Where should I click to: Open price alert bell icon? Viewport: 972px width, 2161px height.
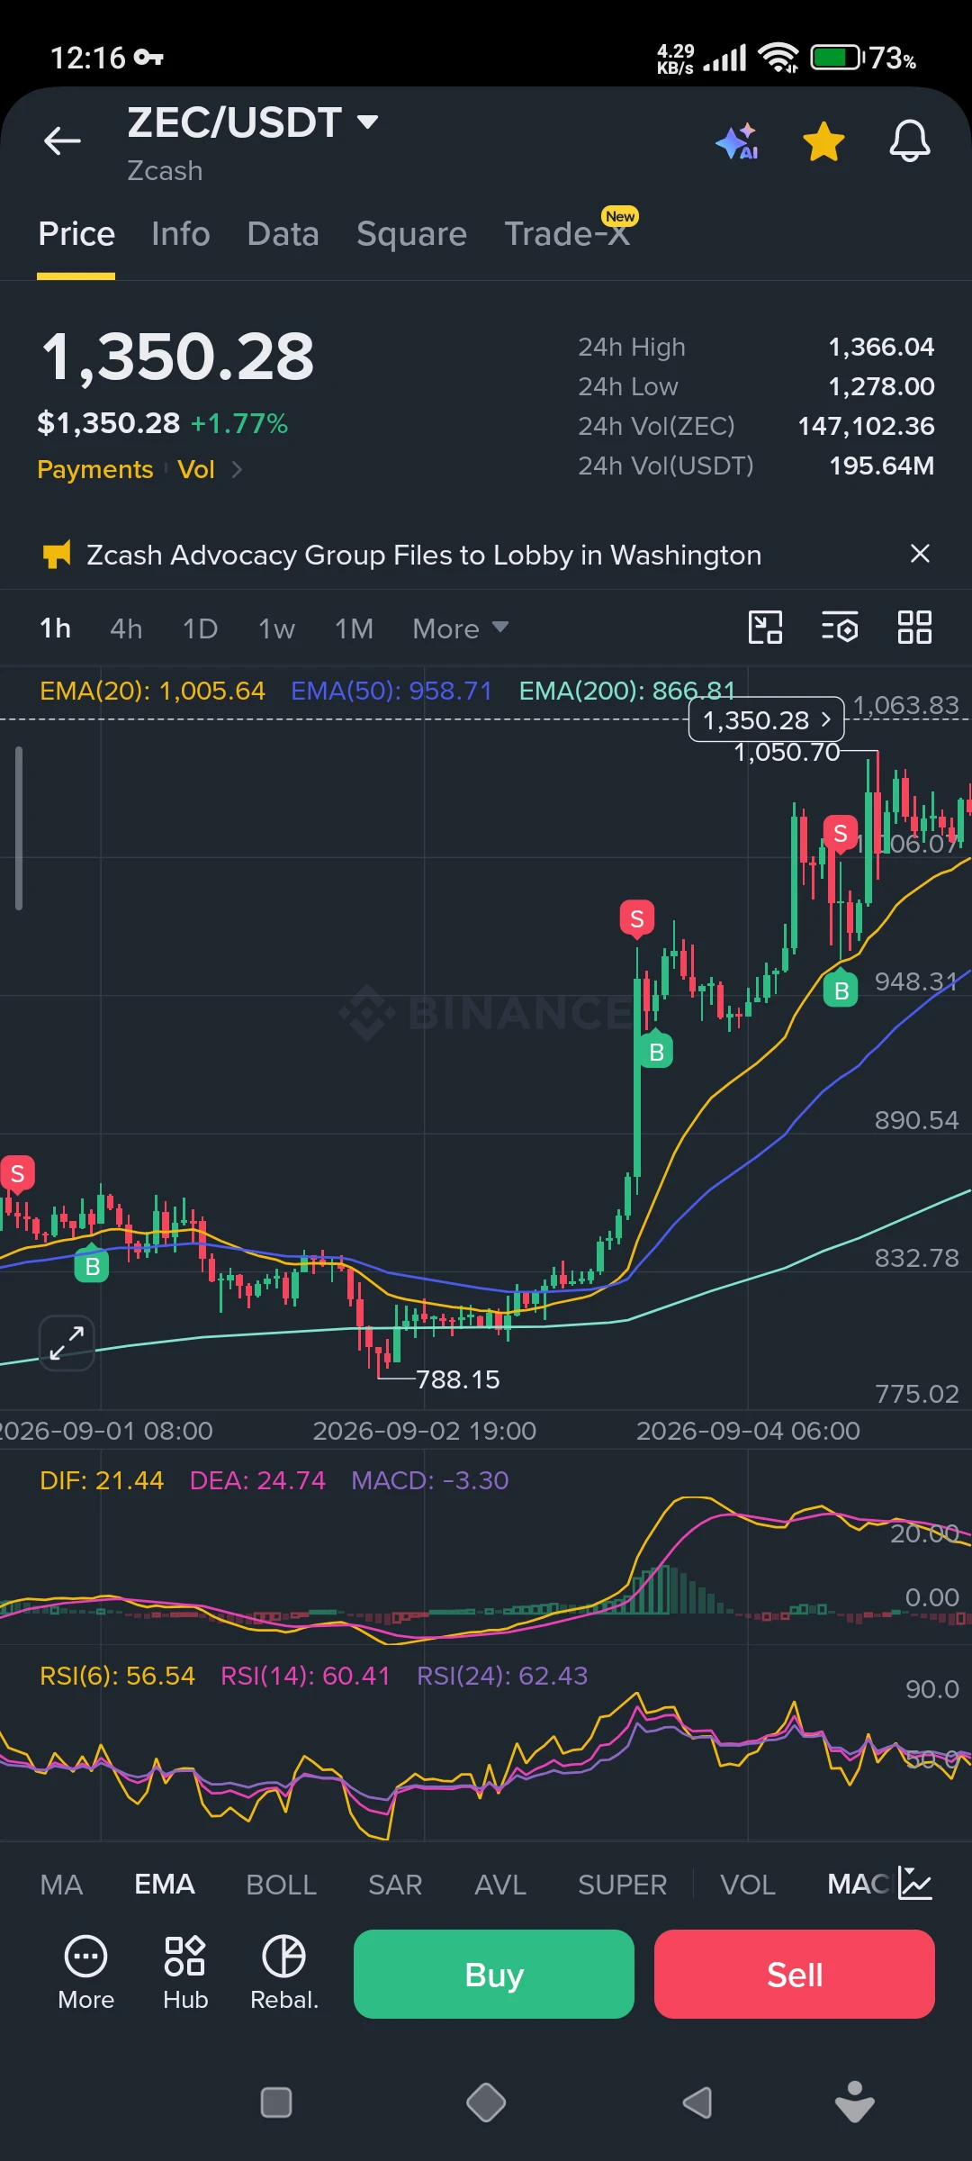pos(910,141)
